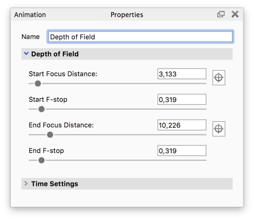Image resolution: width=254 pixels, height=220 pixels.
Task: Click the Start Focus Distance value field
Action: click(182, 74)
